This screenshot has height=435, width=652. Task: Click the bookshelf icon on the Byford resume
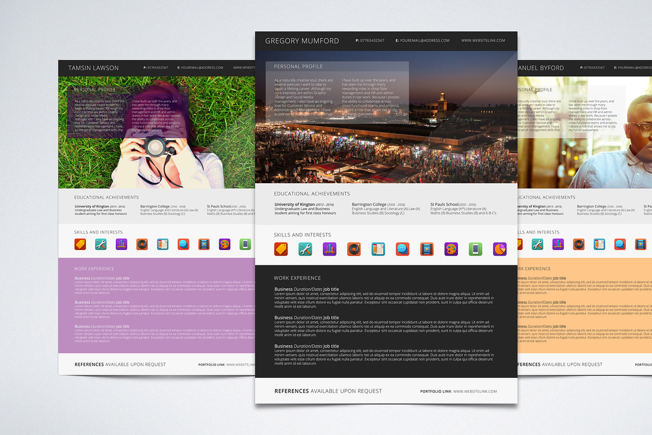559,244
